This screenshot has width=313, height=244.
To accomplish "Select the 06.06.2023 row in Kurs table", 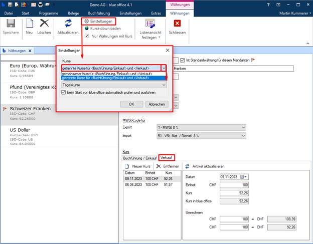I will (x=152, y=184).
